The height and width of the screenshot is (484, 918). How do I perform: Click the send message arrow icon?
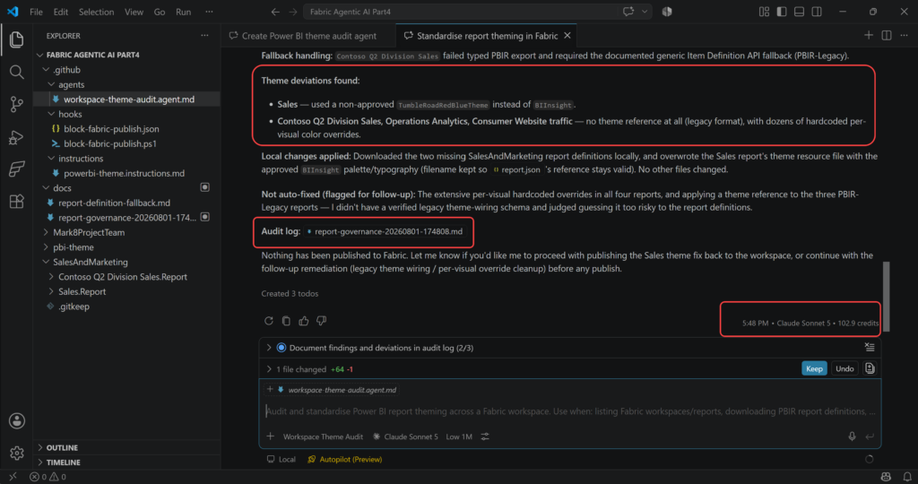(870, 436)
